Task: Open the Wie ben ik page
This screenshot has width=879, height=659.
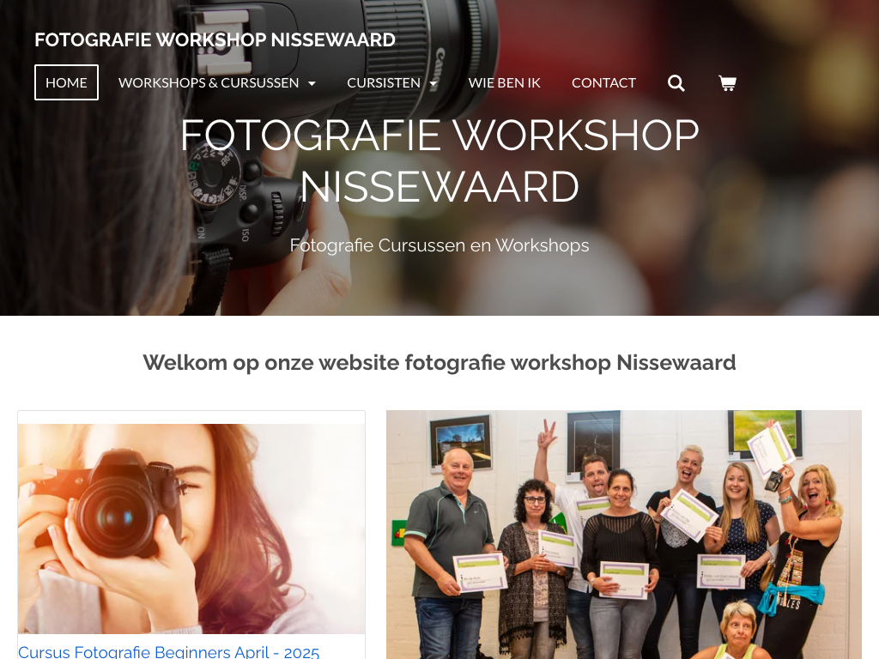Action: [504, 82]
